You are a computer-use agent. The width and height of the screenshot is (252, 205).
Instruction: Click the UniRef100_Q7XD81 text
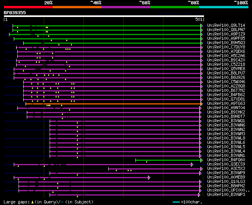226,99
